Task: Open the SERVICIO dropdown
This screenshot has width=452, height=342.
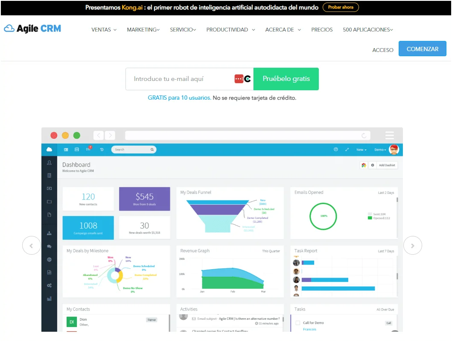Action: tap(183, 30)
